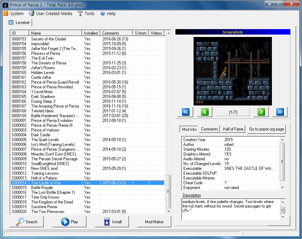The height and width of the screenshot is (239, 302).
Task: Open the User Created Media menu
Action: pyautogui.click(x=51, y=13)
